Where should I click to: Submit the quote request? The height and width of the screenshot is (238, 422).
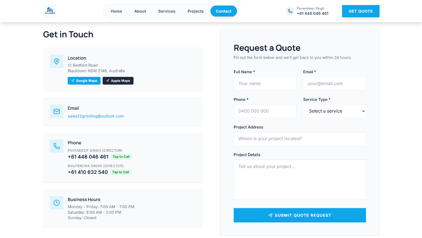point(300,215)
